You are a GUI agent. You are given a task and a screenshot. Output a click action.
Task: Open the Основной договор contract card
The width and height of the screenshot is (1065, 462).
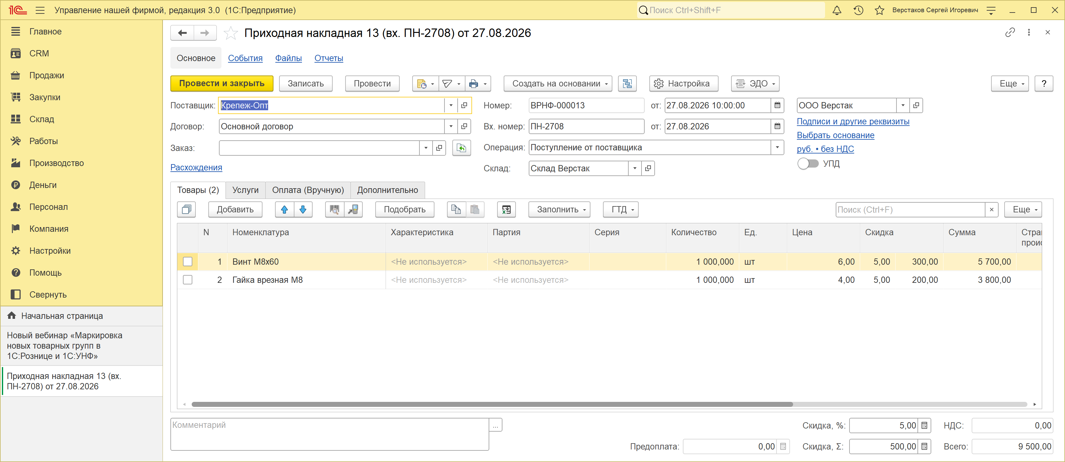[x=464, y=127]
